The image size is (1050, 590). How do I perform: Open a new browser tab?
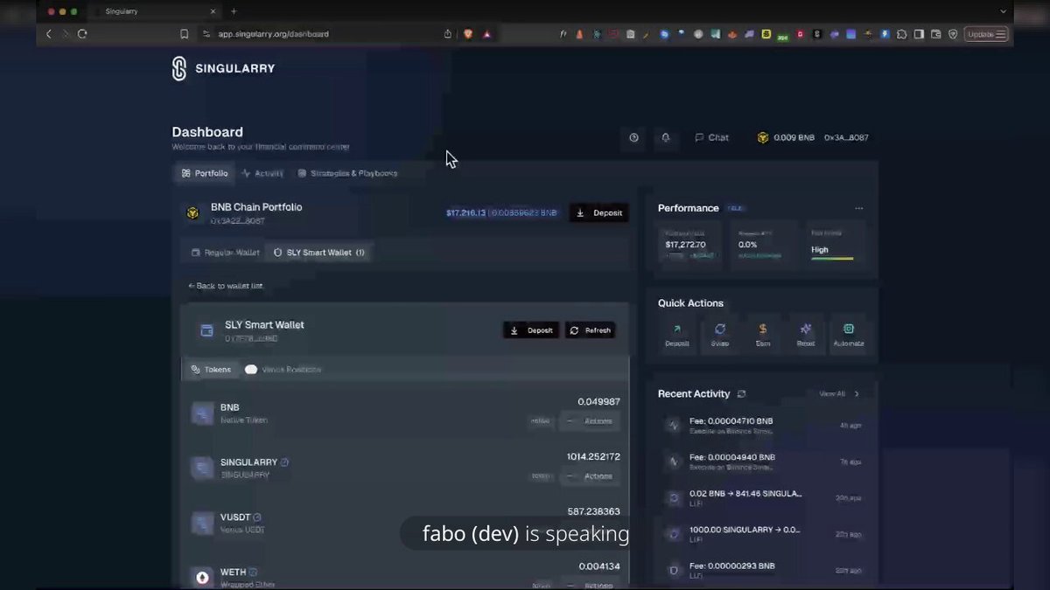coord(234,11)
